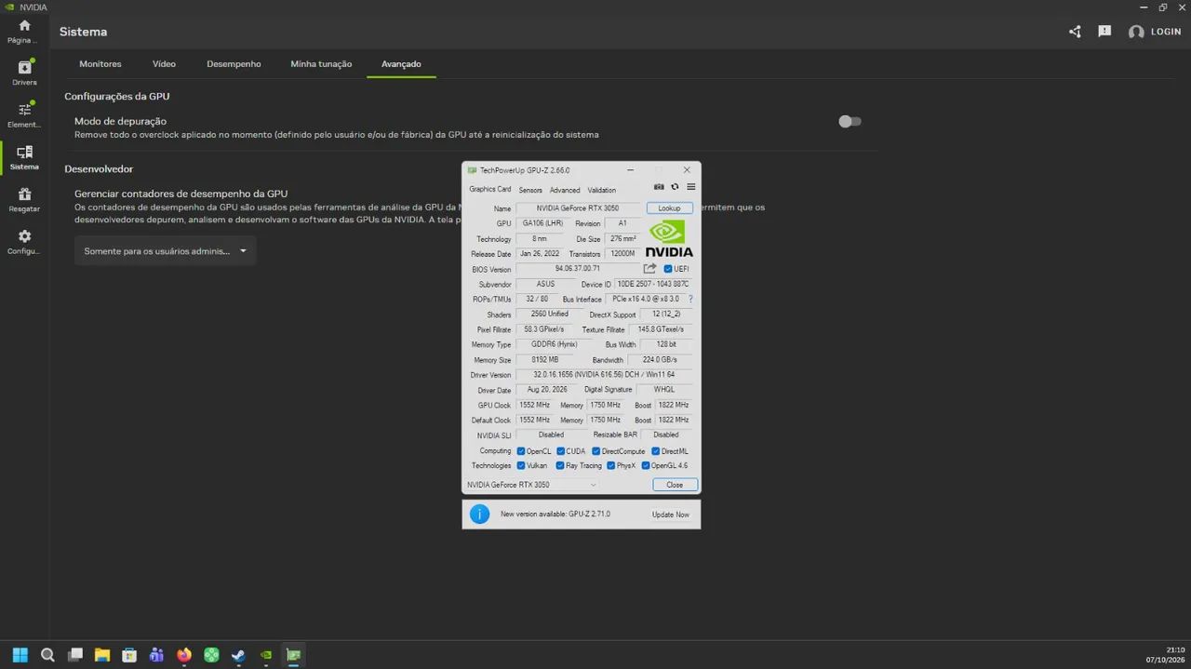Open Firefox from the taskbar

tap(184, 655)
